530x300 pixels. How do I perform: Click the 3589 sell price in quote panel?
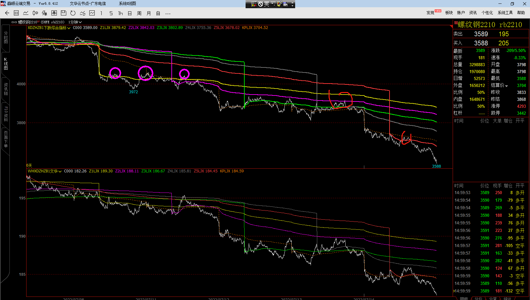[481, 34]
